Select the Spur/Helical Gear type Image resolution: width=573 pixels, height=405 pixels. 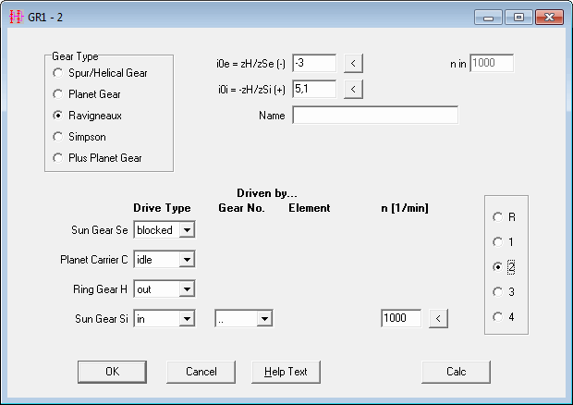(59, 72)
